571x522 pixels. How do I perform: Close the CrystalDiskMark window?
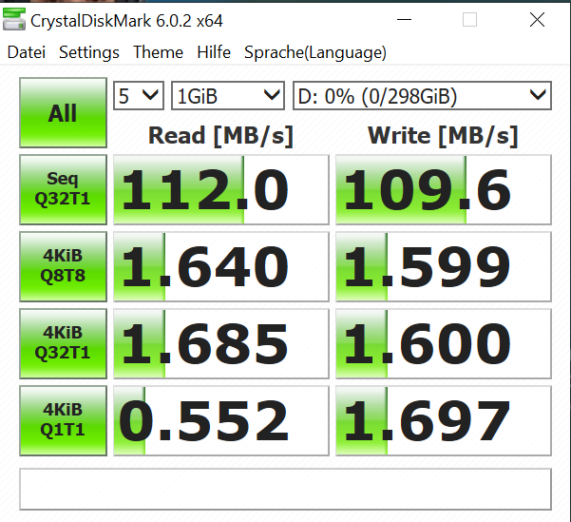pos(537,20)
